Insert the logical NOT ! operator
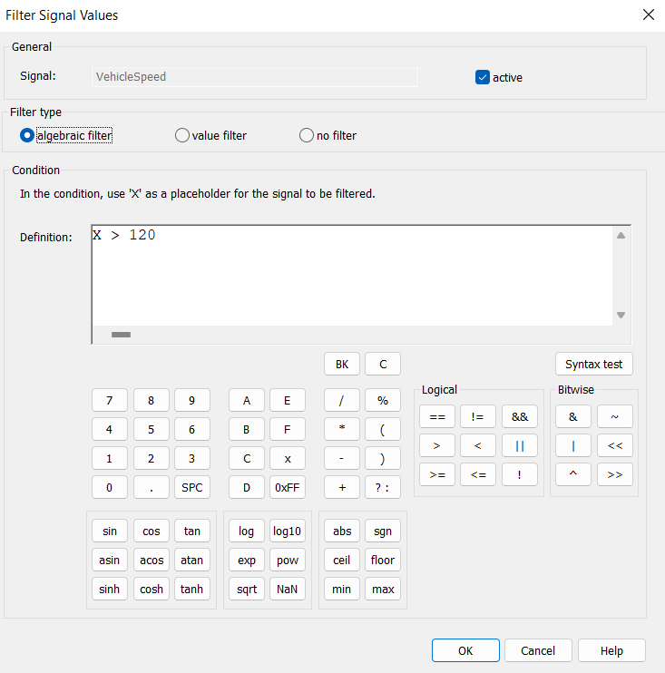This screenshot has width=665, height=673. 520,474
